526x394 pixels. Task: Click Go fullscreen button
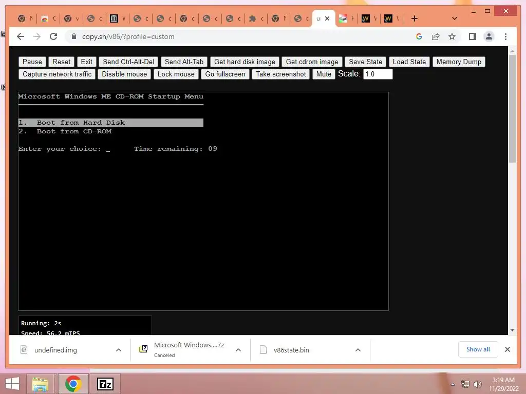coord(225,74)
